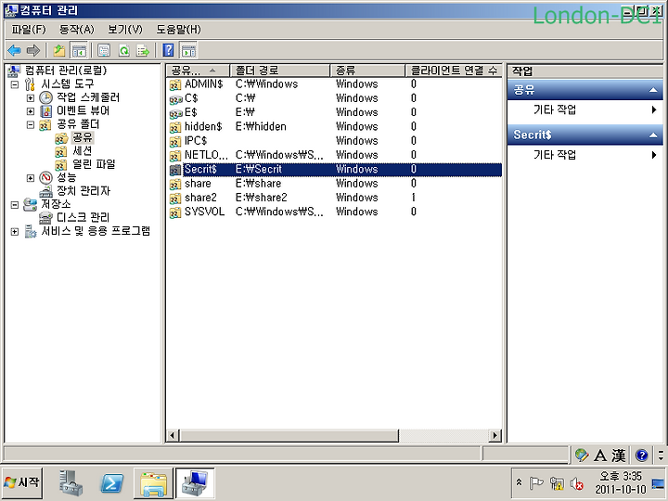Collapse the Secrit$ section in actions pane

pyautogui.click(x=652, y=135)
